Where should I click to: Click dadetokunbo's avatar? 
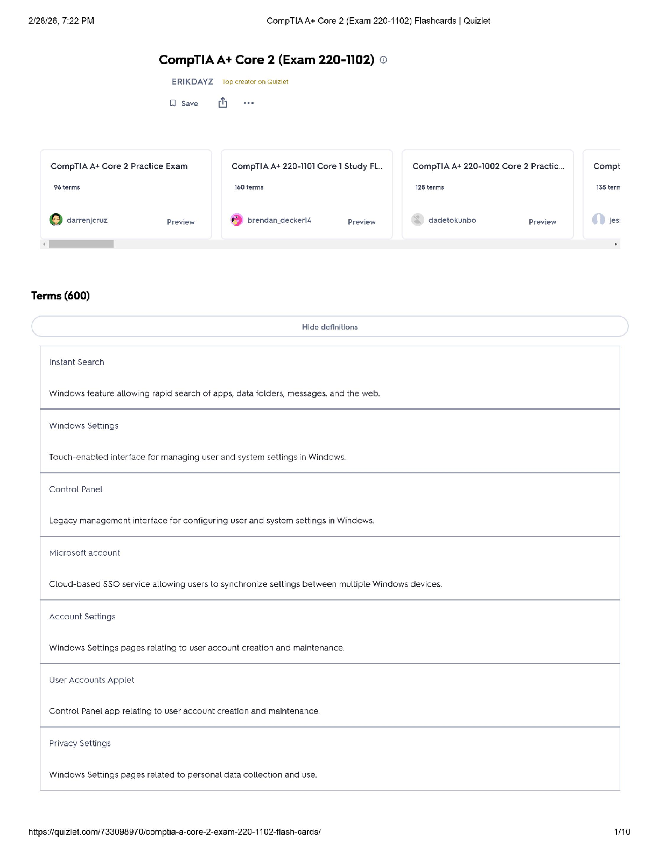418,220
